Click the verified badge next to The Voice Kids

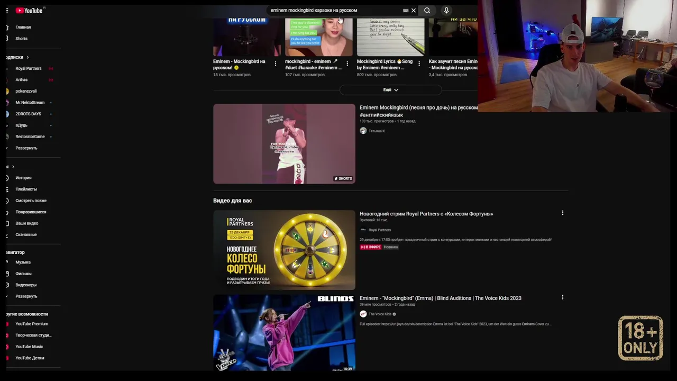pyautogui.click(x=394, y=314)
